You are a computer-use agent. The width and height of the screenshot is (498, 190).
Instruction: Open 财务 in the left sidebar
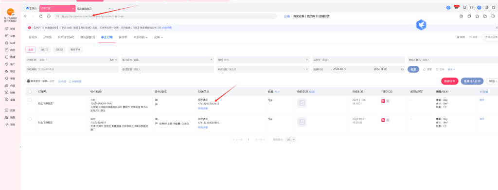coord(10,93)
